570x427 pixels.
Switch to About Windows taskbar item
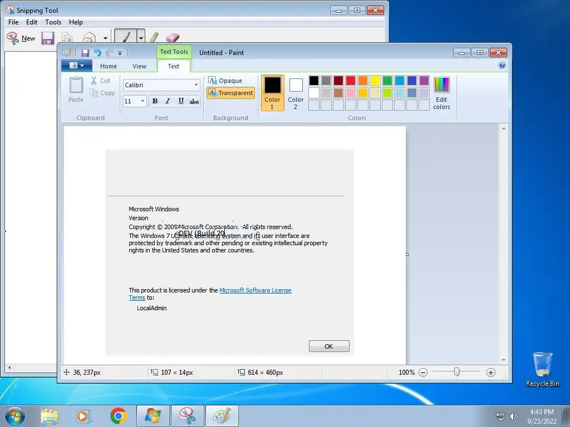click(153, 416)
